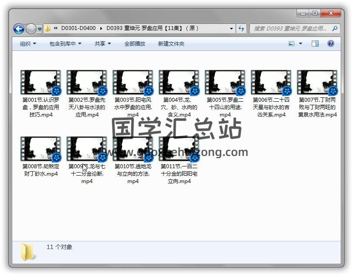Open the 共享 menu
Image resolution: width=353 pixels, height=276 pixels.
pos(103,43)
